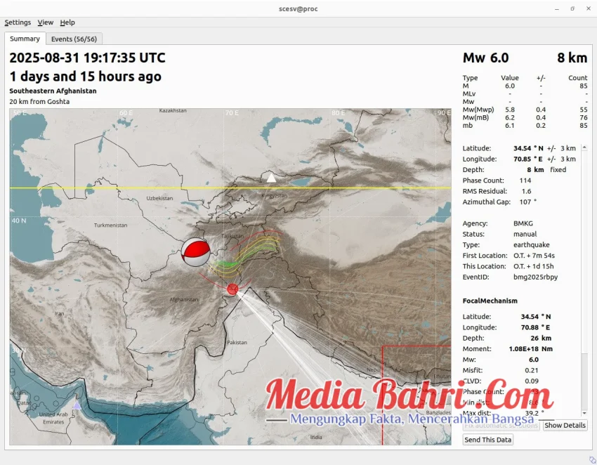
Task: Click the RMS Residual value 1.6
Action: (x=526, y=191)
